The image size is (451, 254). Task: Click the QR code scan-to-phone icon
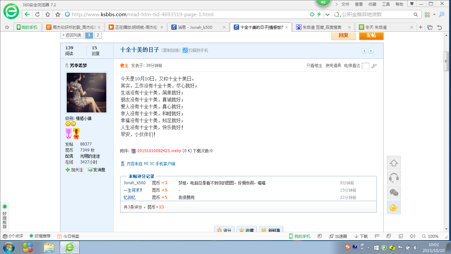pos(185,50)
